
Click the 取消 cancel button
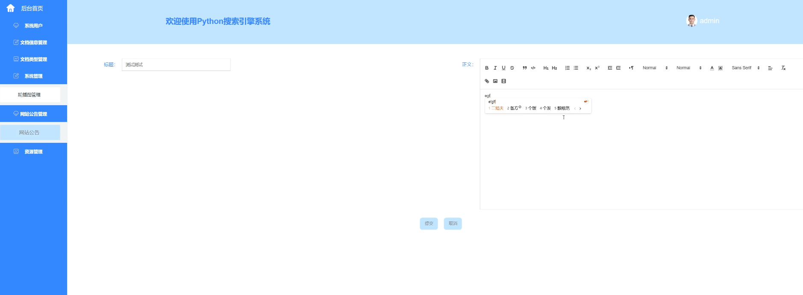coord(453,224)
